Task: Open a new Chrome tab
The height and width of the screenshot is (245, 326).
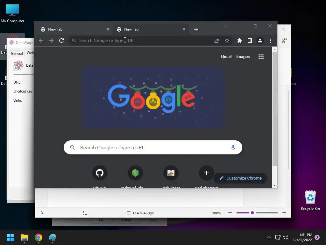Action: coord(196,29)
